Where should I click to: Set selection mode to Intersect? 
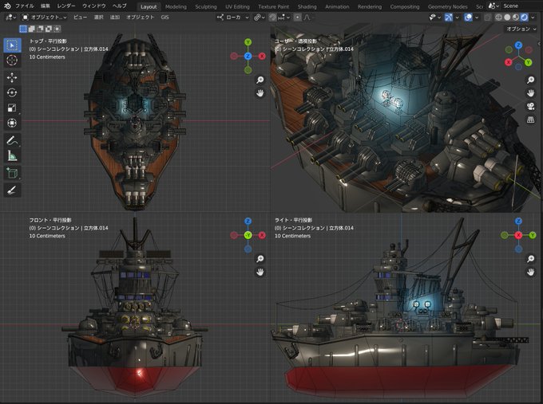(57, 29)
